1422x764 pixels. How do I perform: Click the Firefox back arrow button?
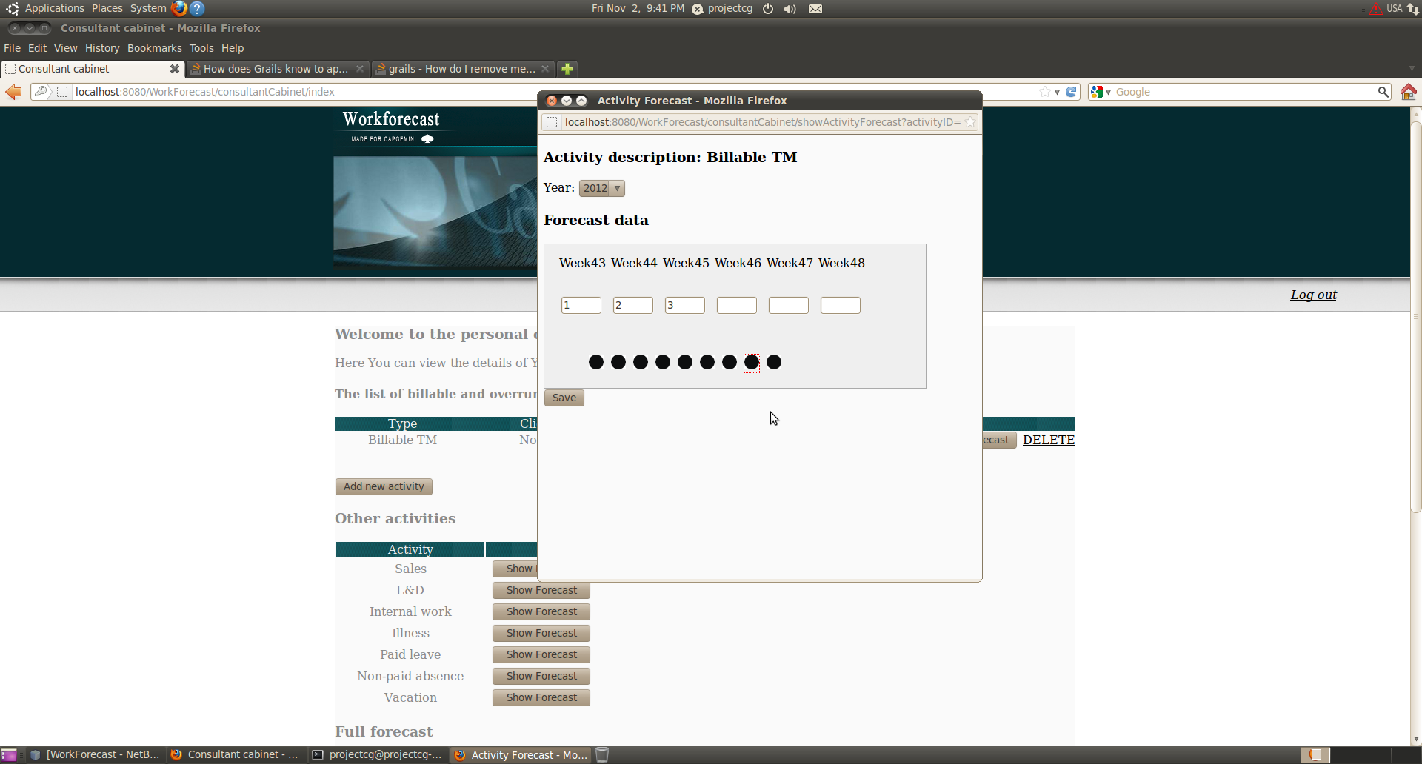click(x=13, y=92)
